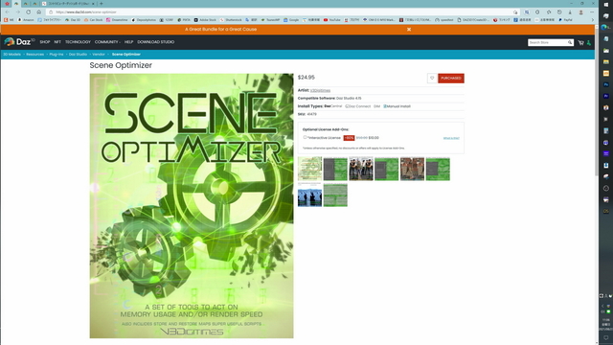Open the V3Digitimes artist link
This screenshot has width=613, height=345.
coord(320,90)
